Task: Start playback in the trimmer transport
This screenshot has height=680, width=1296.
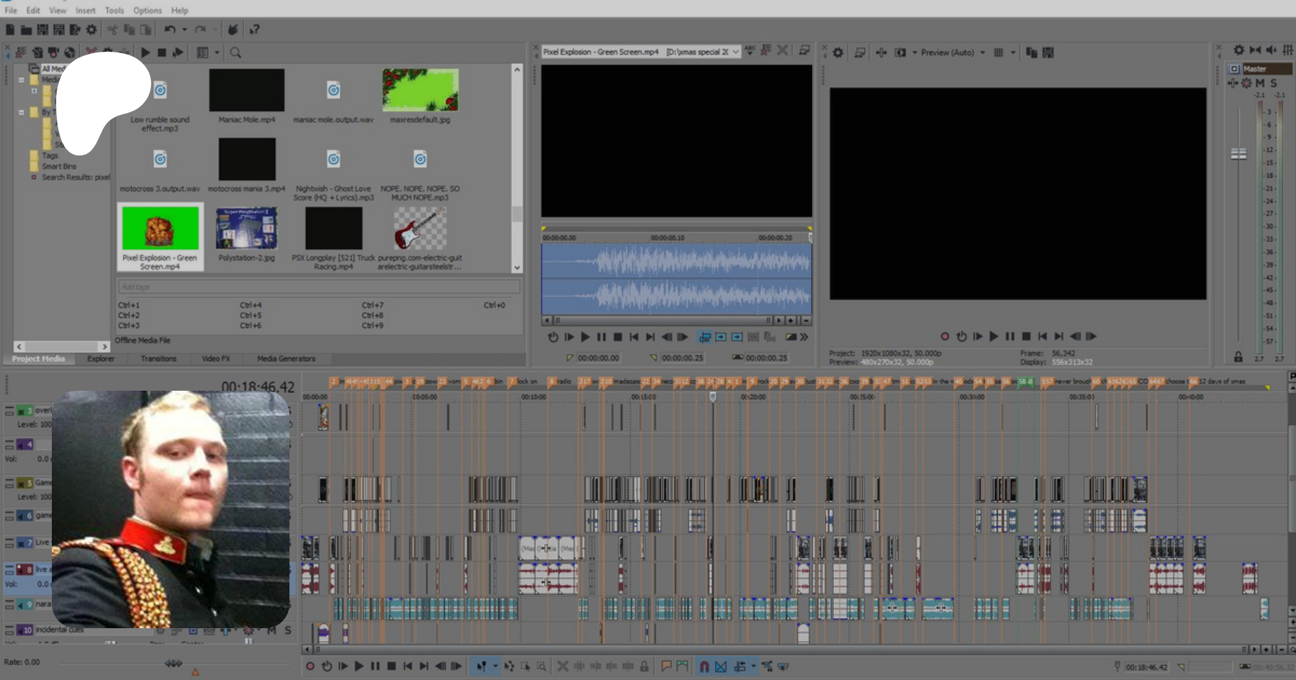Action: (585, 337)
